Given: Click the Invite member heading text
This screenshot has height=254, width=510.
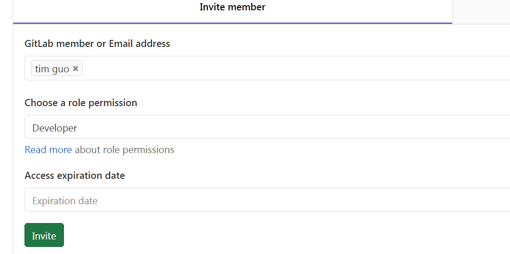Looking at the screenshot, I should 232,7.
